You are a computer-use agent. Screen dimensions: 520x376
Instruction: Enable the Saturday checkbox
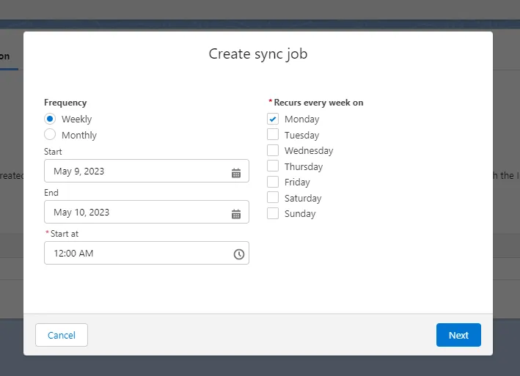[273, 198]
